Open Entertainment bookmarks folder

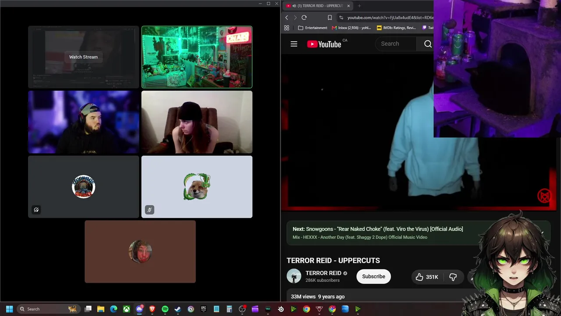tap(312, 28)
